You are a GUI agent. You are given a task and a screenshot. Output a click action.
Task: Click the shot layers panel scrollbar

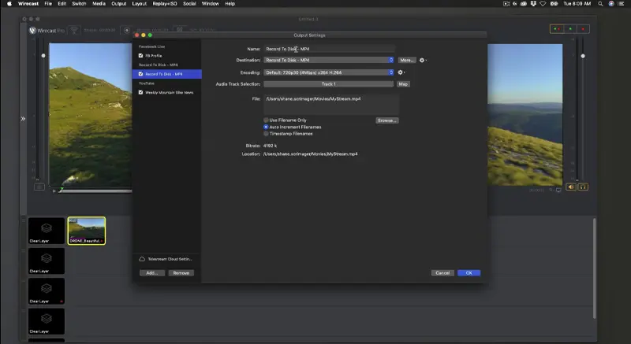[x=595, y=268]
